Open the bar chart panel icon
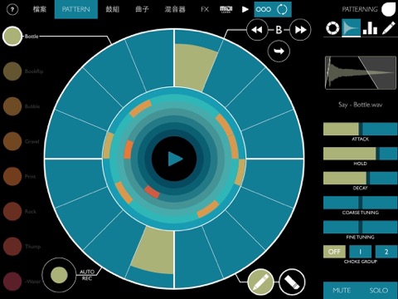The height and width of the screenshot is (299, 398). click(x=370, y=28)
